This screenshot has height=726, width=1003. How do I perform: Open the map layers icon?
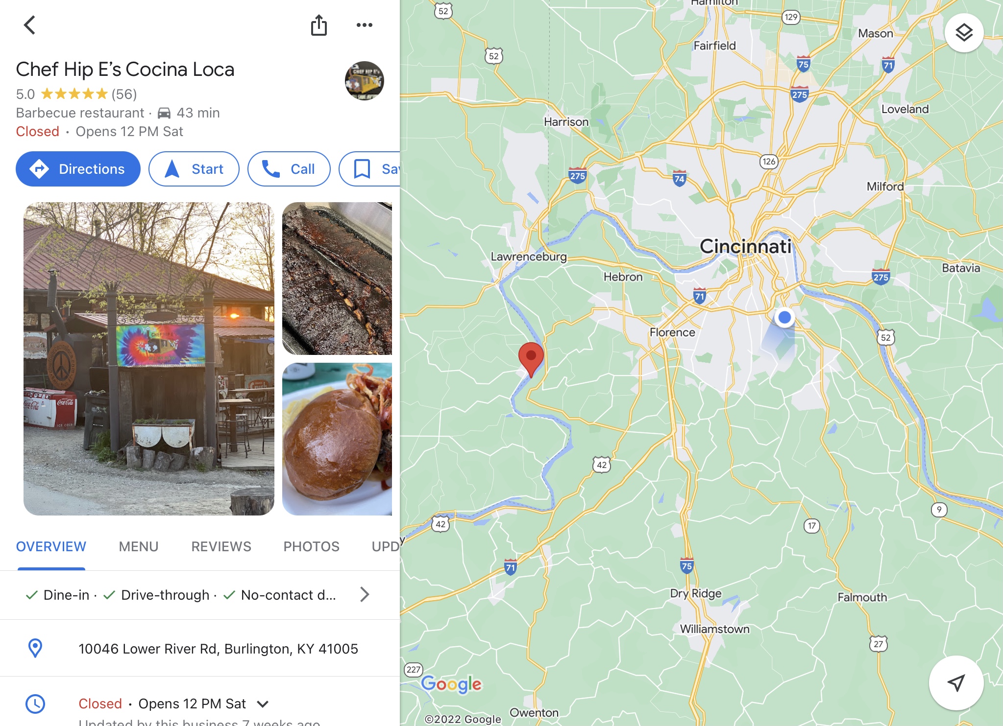(x=964, y=33)
